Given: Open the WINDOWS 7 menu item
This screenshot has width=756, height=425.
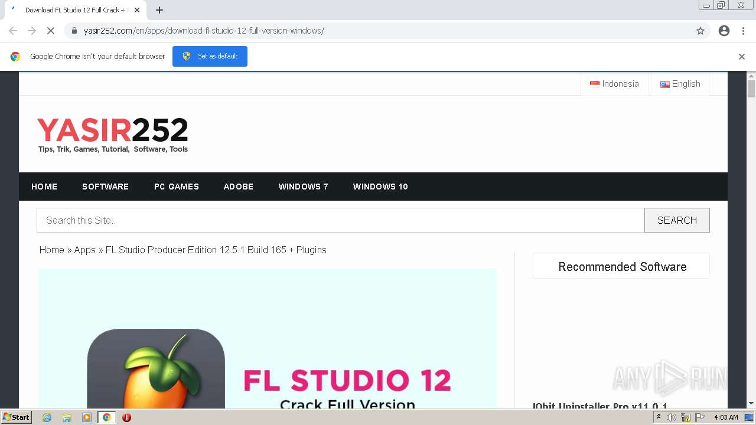Looking at the screenshot, I should (304, 187).
